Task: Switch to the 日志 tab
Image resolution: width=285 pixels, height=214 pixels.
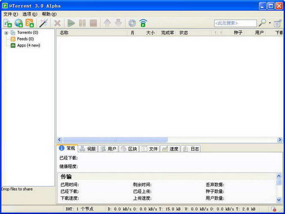Action: (191, 149)
